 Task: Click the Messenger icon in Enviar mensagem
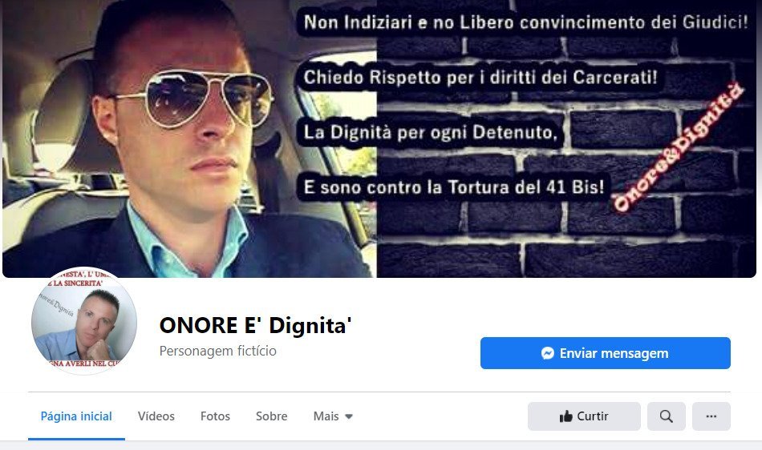click(x=548, y=353)
